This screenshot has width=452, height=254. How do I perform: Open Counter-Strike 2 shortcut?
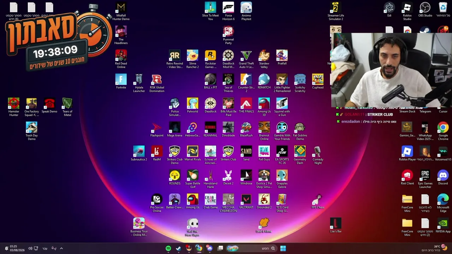[x=246, y=83]
